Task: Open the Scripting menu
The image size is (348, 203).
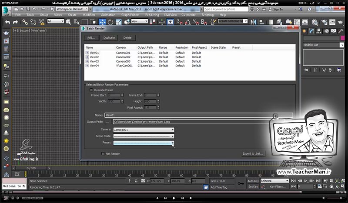Action: point(207,15)
